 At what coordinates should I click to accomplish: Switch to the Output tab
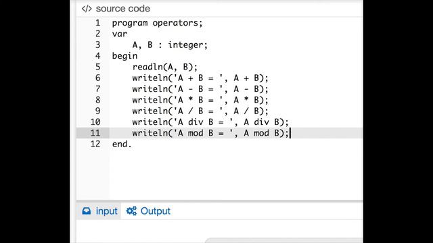148,211
